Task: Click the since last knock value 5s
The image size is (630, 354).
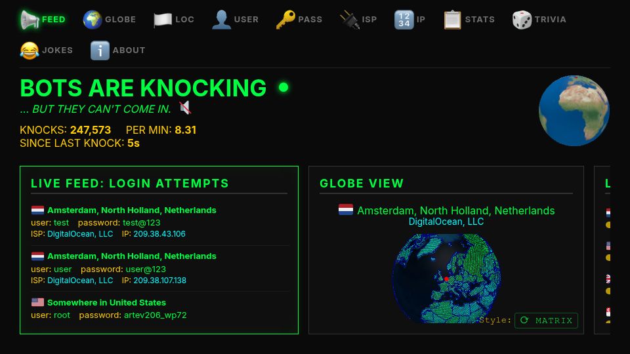Action: click(133, 144)
